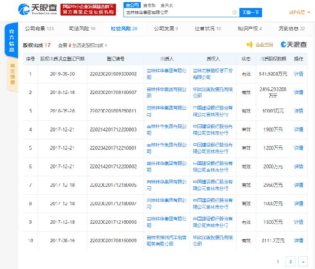
Task: Open 详情 for row 3
Action: click(x=299, y=111)
